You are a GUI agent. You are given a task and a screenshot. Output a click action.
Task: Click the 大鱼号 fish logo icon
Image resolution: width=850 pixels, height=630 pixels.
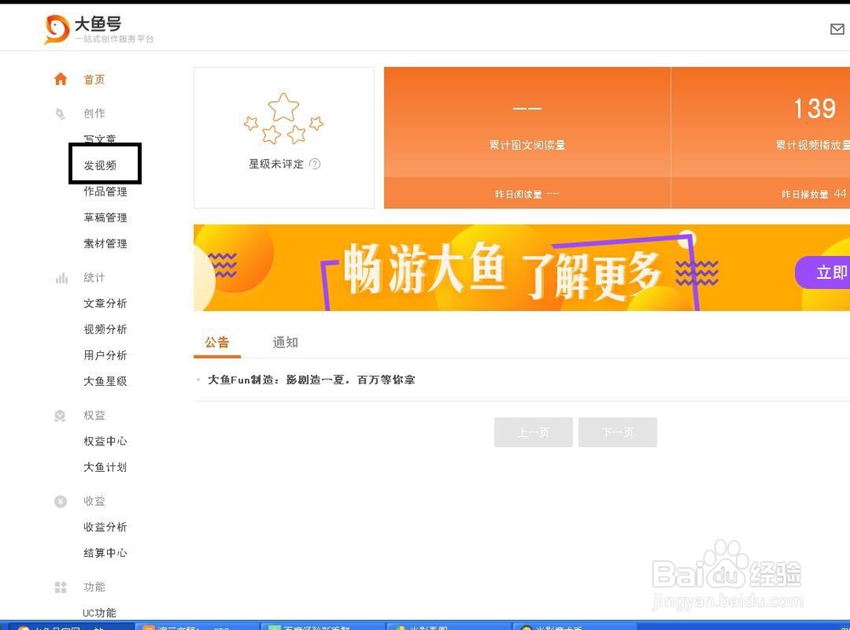tap(57, 29)
